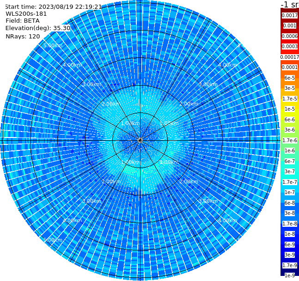Select the 3e-9 color bar label

point(290,255)
